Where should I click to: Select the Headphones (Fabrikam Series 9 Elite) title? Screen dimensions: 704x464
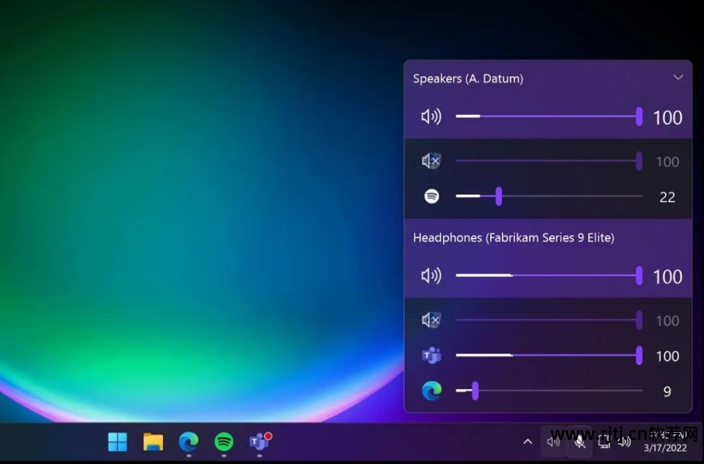(514, 237)
